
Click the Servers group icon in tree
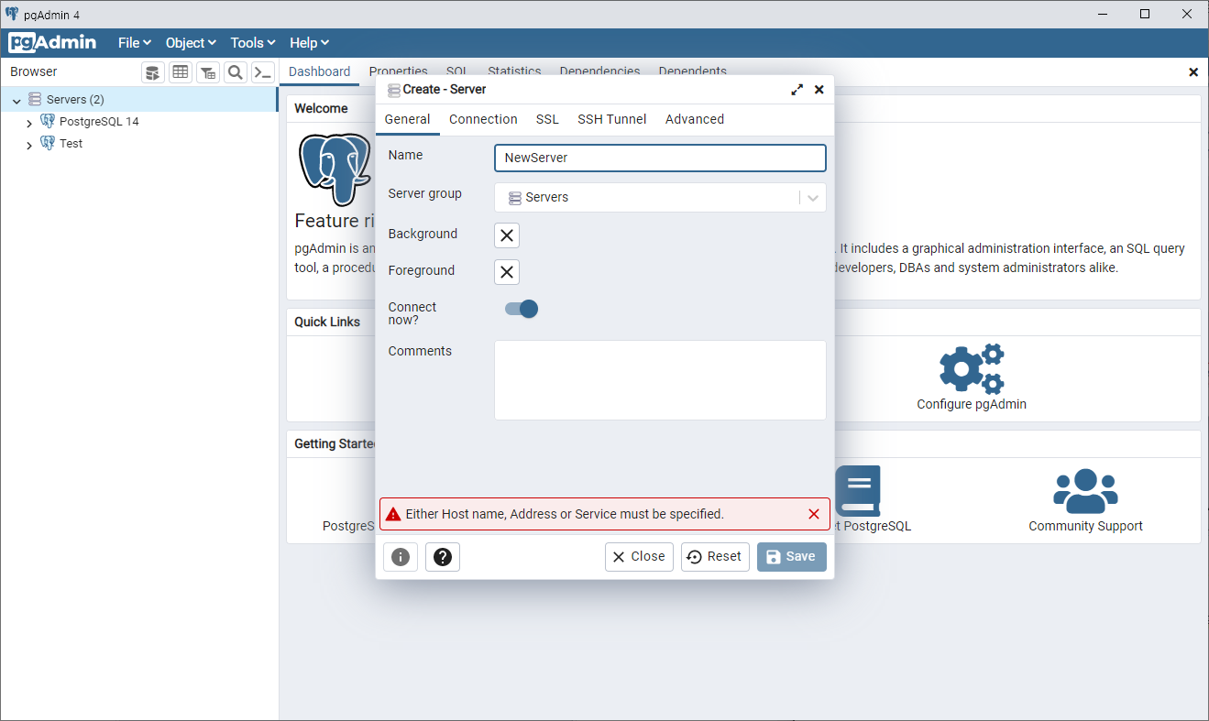point(35,99)
